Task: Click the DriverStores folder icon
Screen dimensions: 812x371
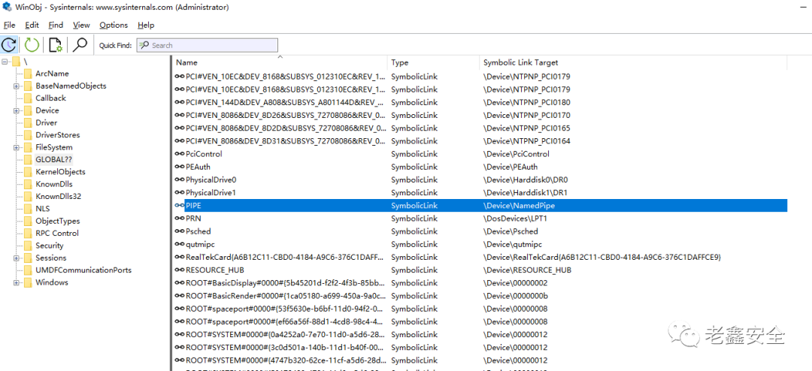Action: click(28, 135)
